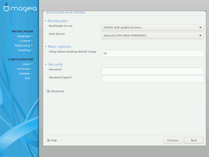Expand the Help section

pos(52,140)
